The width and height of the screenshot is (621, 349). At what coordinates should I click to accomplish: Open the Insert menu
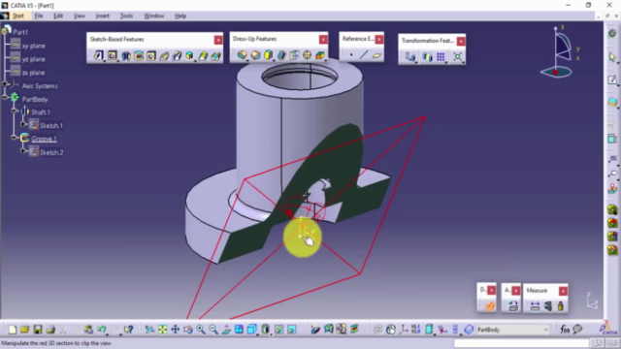point(102,16)
